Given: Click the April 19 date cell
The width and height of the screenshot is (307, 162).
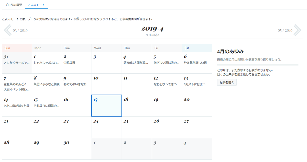Looking at the screenshot, I should click(167, 106).
